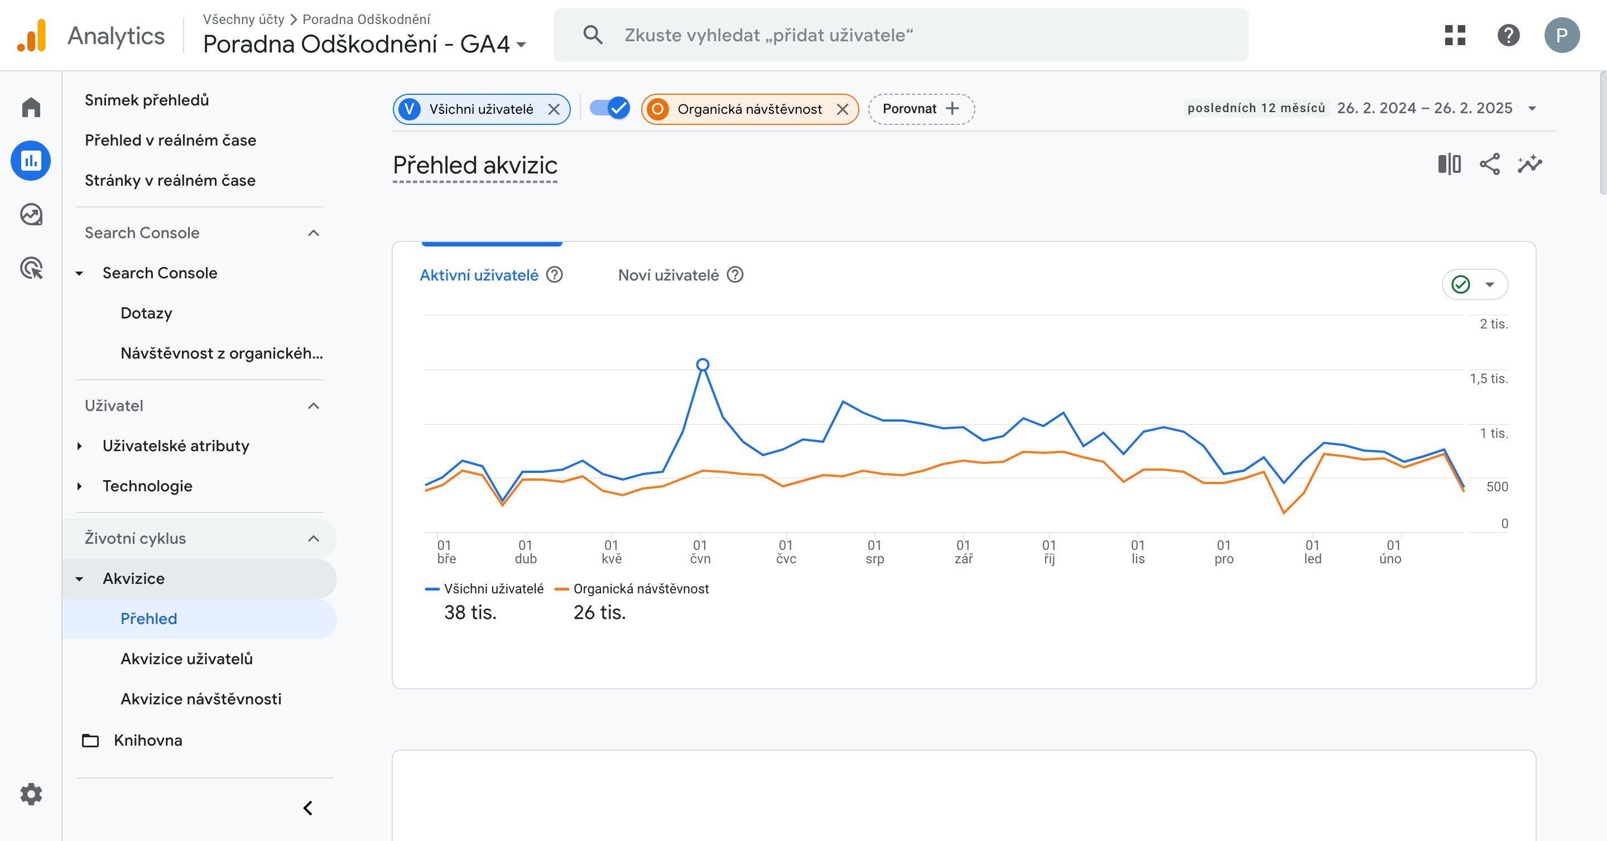Open Akvizice uživatelů report
This screenshot has width=1607, height=841.
pyautogui.click(x=186, y=658)
